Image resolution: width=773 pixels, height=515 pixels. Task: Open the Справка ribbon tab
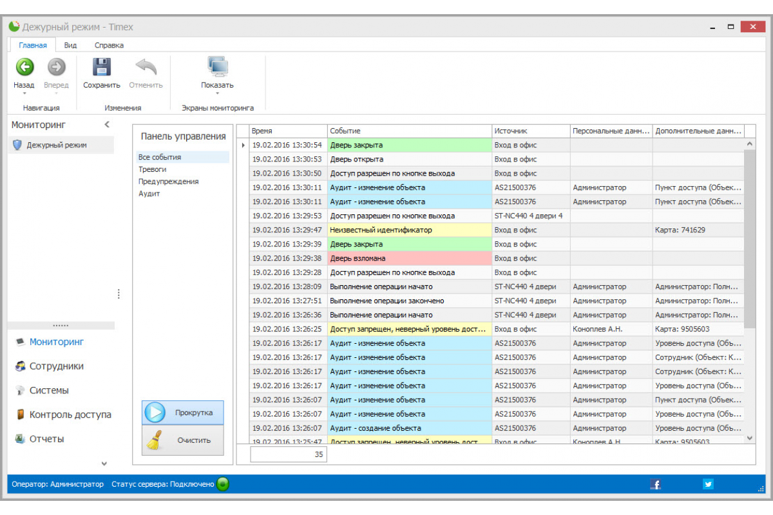109,45
